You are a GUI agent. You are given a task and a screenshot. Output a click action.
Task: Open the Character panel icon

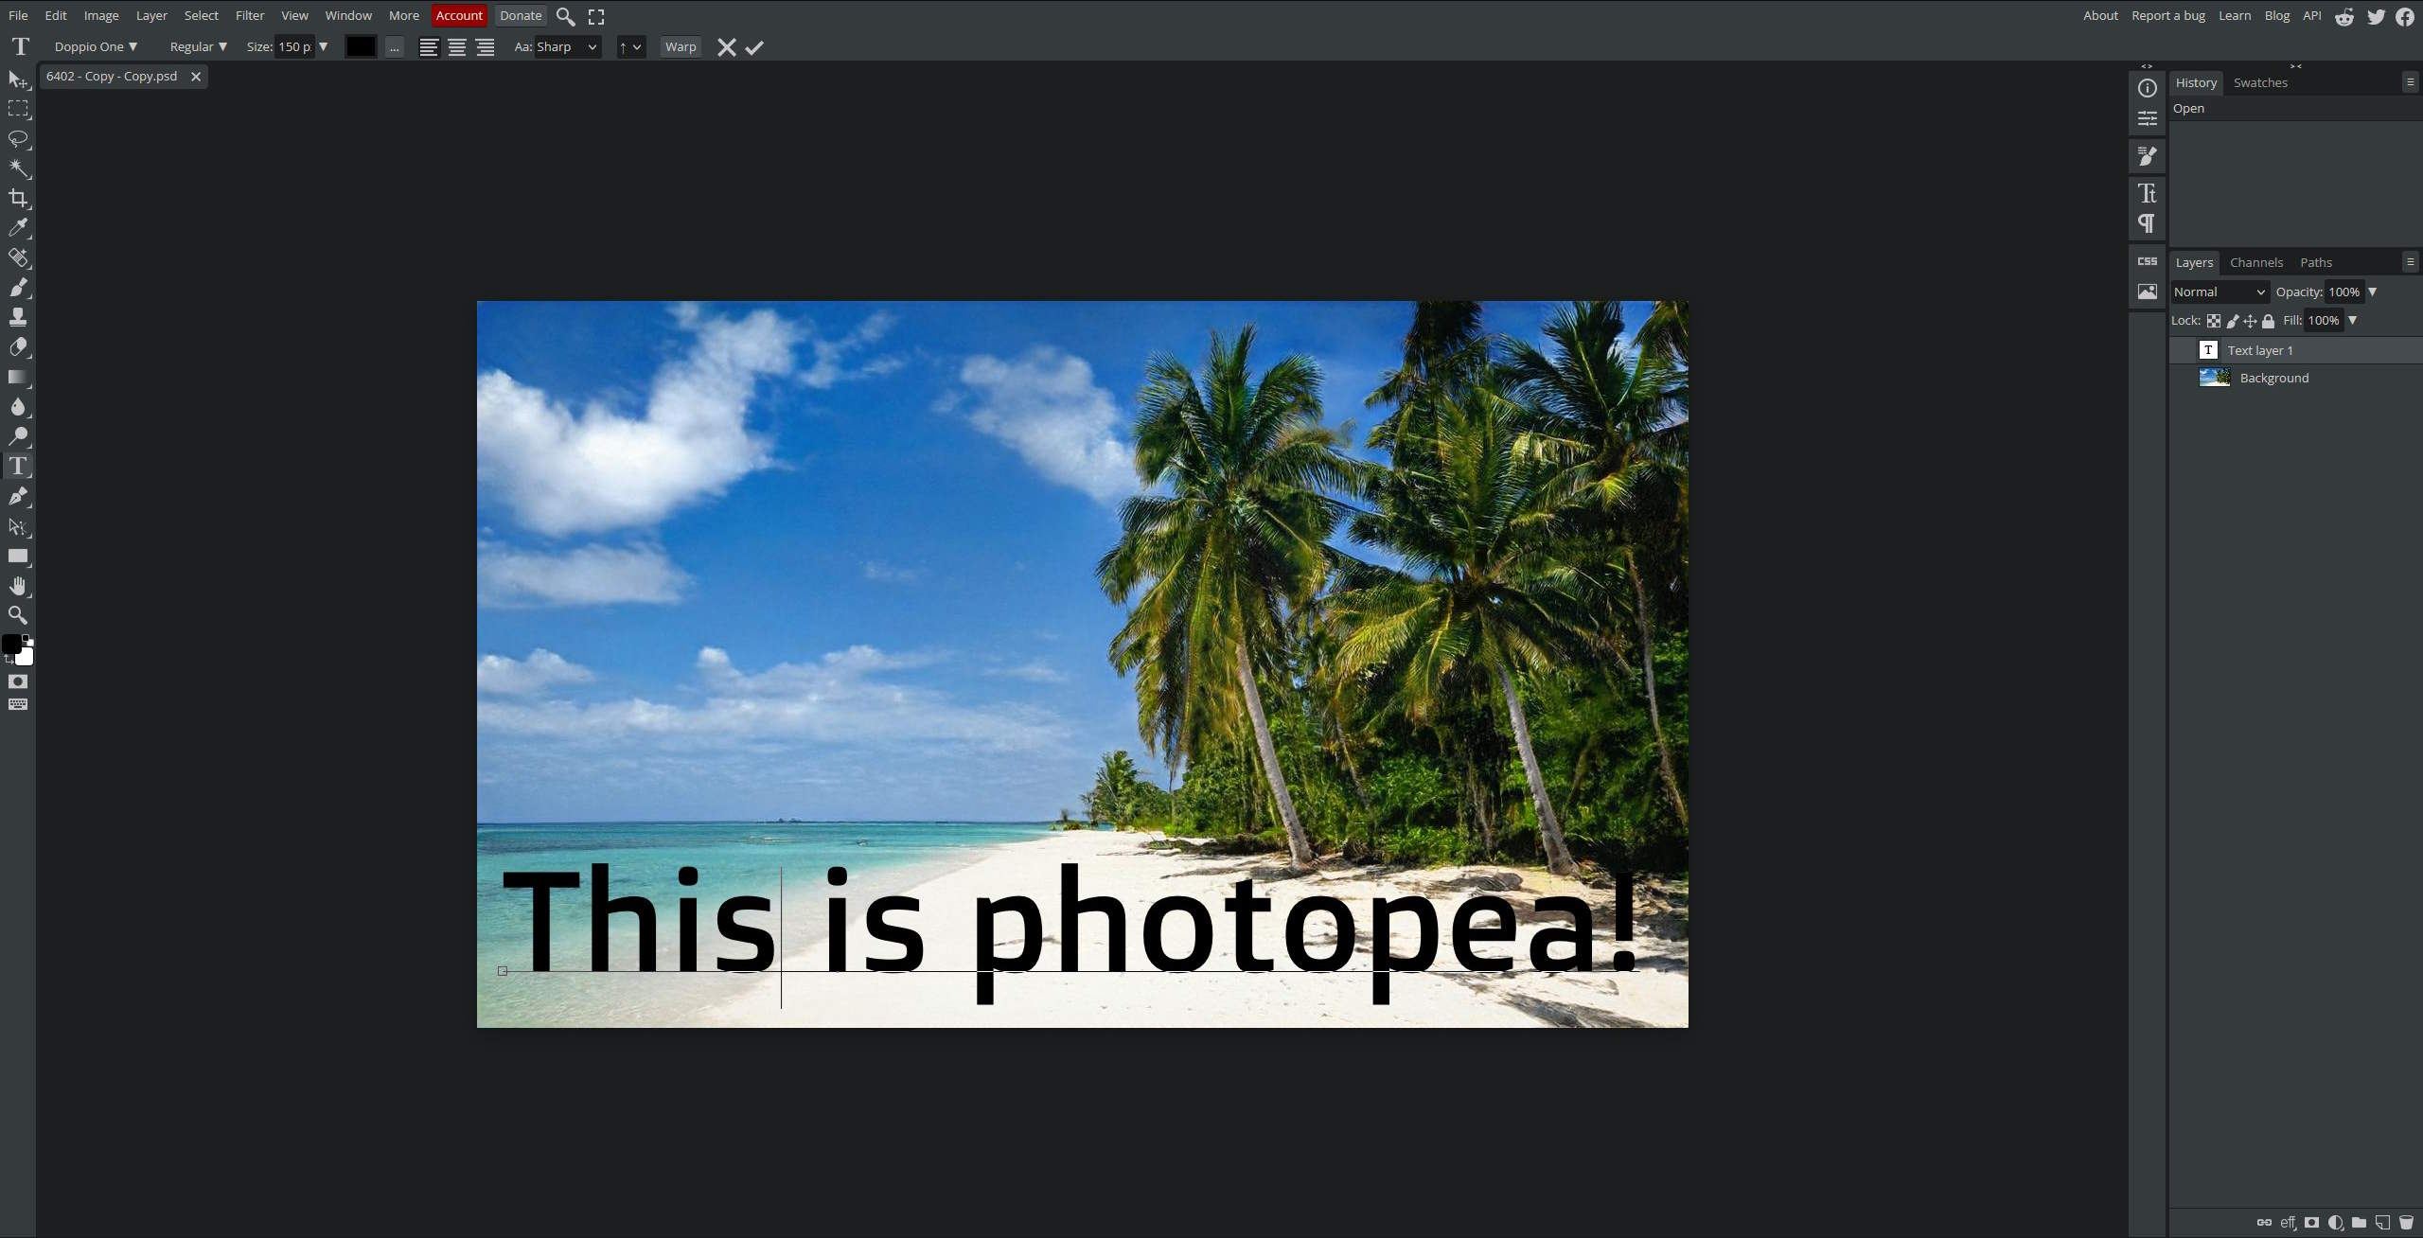tap(2148, 193)
